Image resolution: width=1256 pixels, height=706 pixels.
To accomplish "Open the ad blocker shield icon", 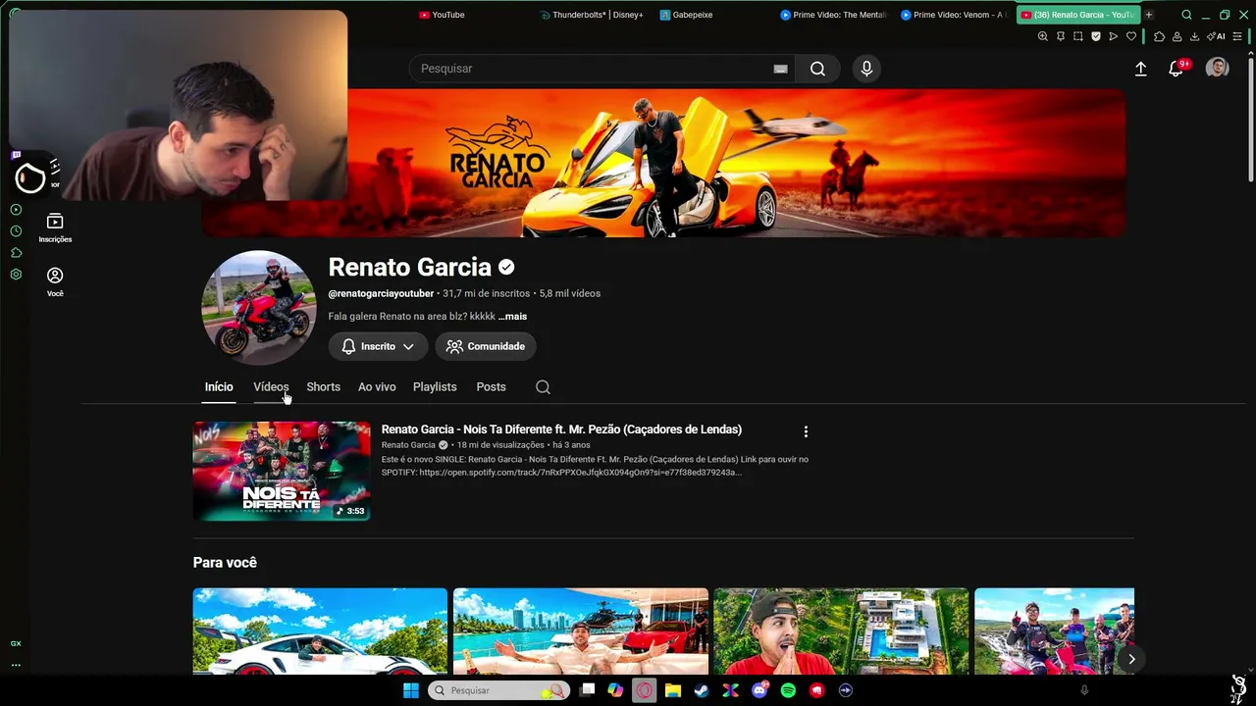I will 1095,36.
